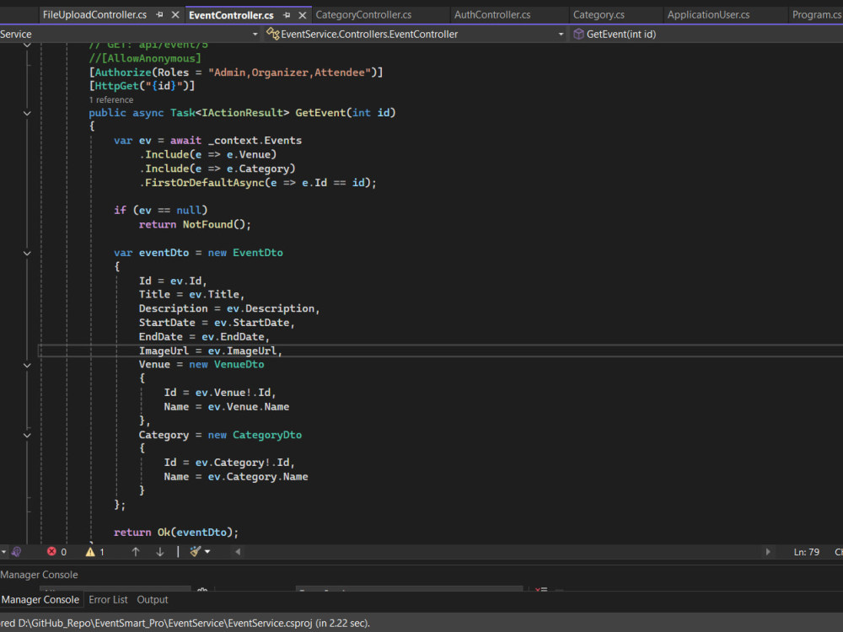Image resolution: width=843 pixels, height=632 pixels.
Task: Select the EventController.cs tab
Action: click(231, 15)
